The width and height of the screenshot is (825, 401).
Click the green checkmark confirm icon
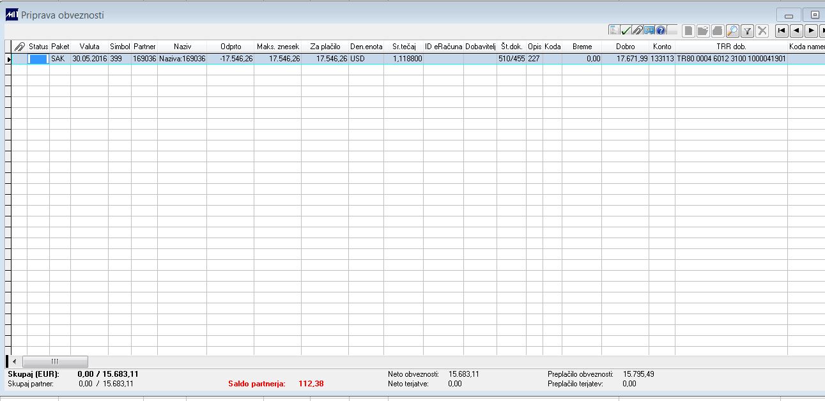[x=626, y=30]
